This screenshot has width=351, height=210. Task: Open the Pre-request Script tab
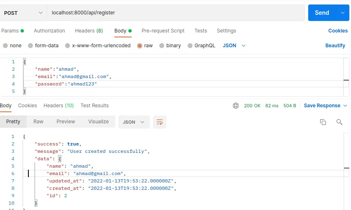tap(163, 31)
